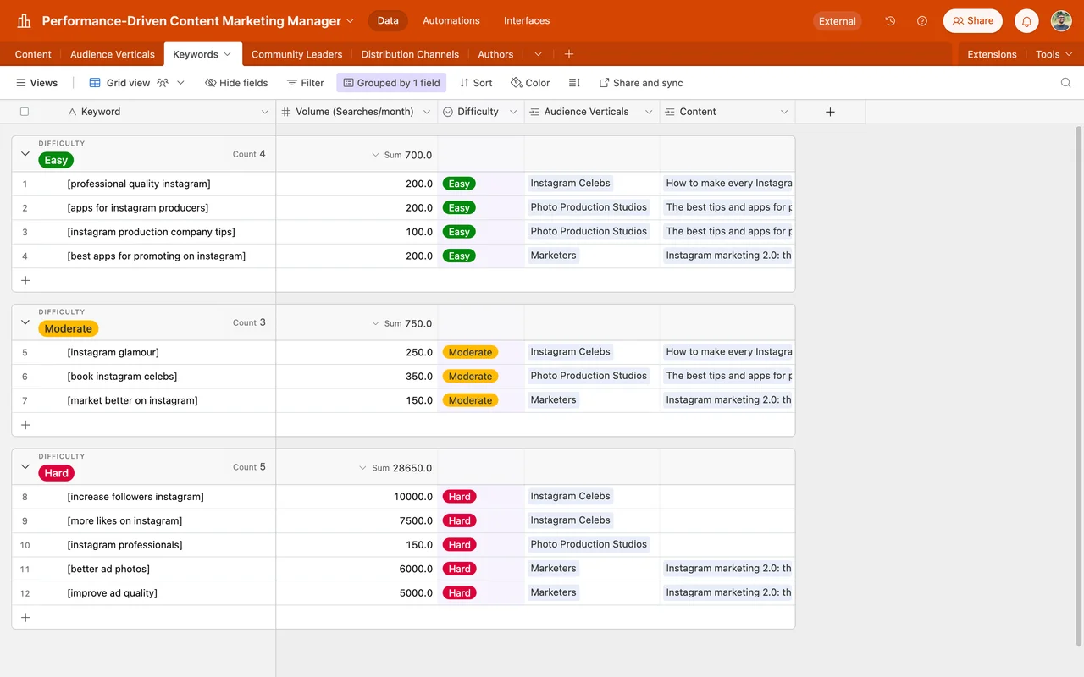Open the Interfaces tab
The height and width of the screenshot is (677, 1084).
[x=527, y=20]
